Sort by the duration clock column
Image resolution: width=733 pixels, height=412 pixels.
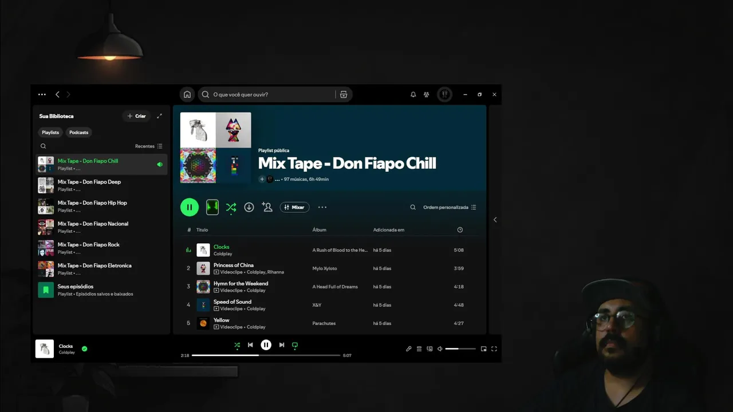pyautogui.click(x=460, y=230)
